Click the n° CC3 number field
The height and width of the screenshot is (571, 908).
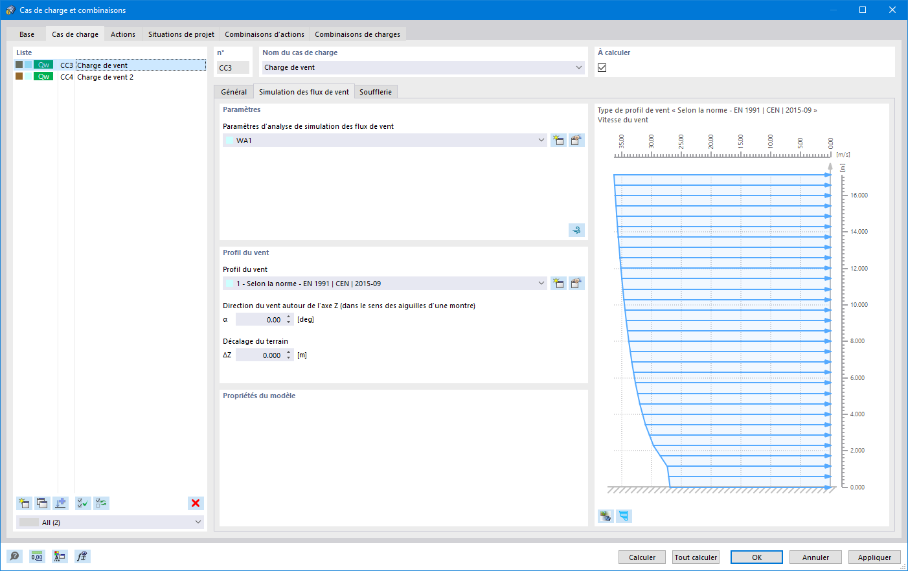[233, 67]
